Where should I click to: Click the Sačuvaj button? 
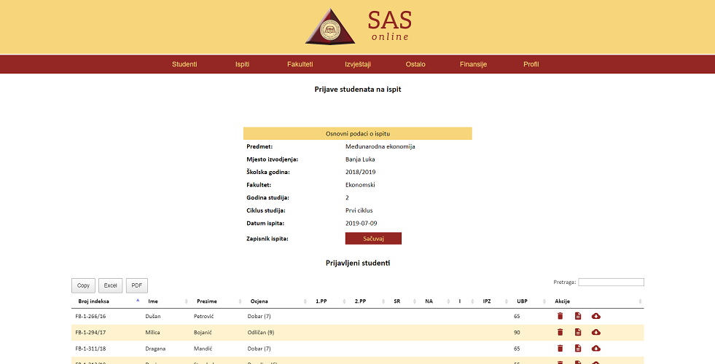[x=373, y=239]
